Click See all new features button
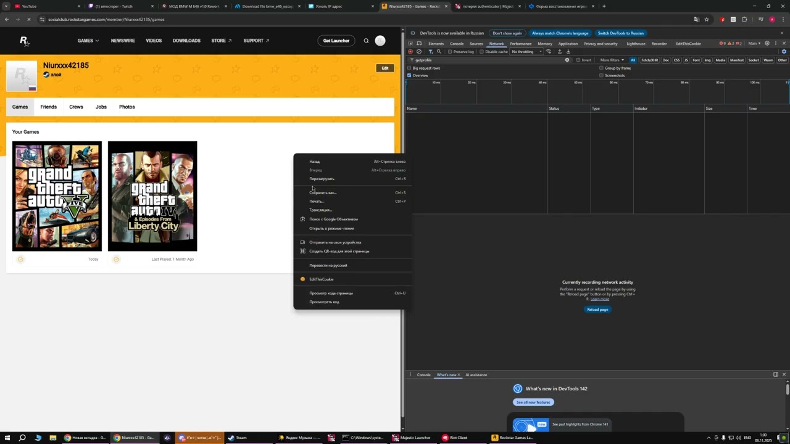This screenshot has width=790, height=444. coord(533,402)
